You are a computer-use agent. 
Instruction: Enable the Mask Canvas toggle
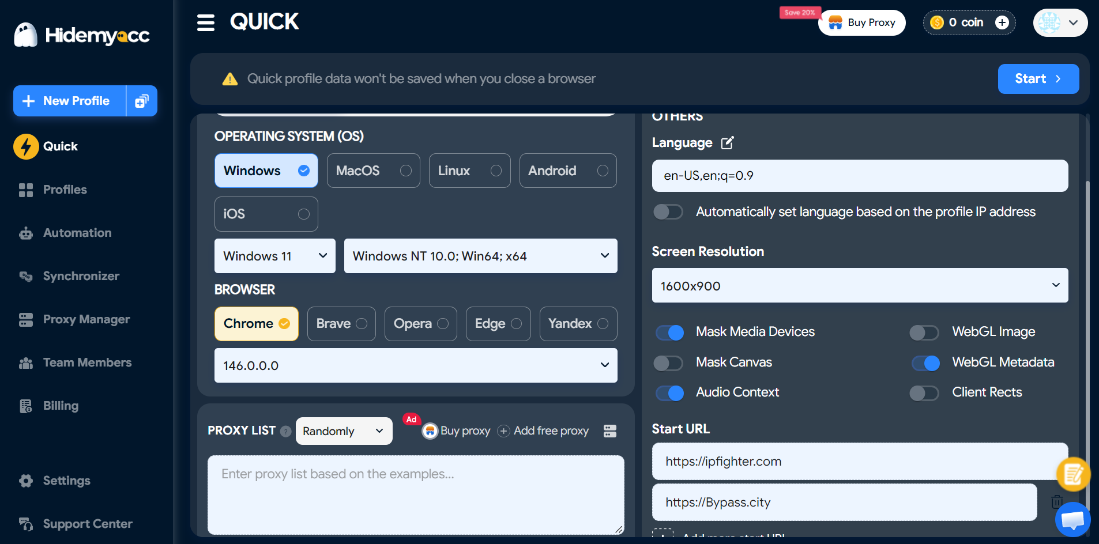[669, 362]
